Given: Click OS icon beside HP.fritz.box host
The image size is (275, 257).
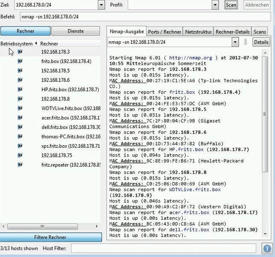Looking at the screenshot, I should tap(20, 90).
